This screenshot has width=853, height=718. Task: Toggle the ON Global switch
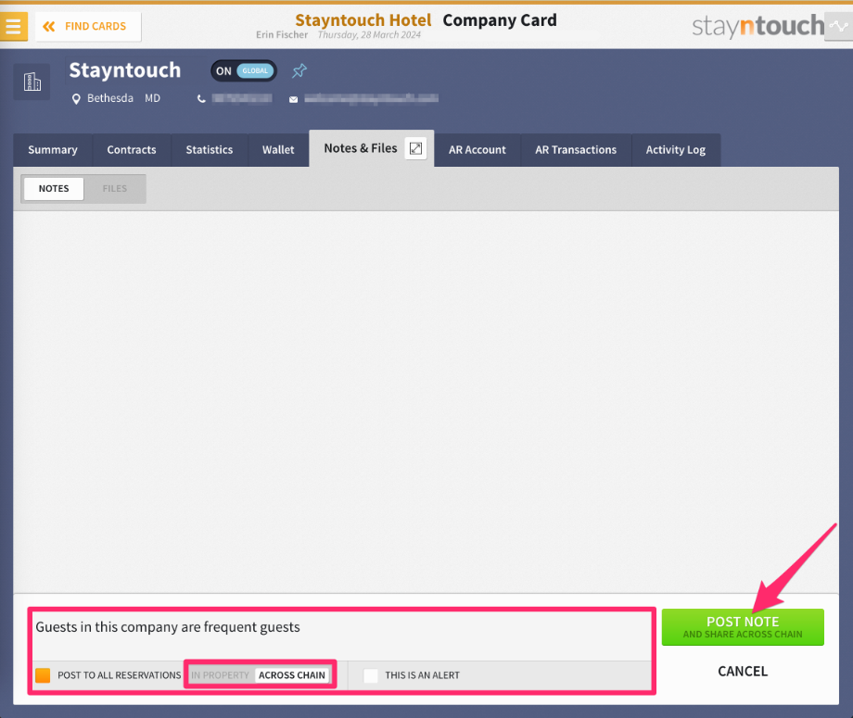click(x=244, y=71)
